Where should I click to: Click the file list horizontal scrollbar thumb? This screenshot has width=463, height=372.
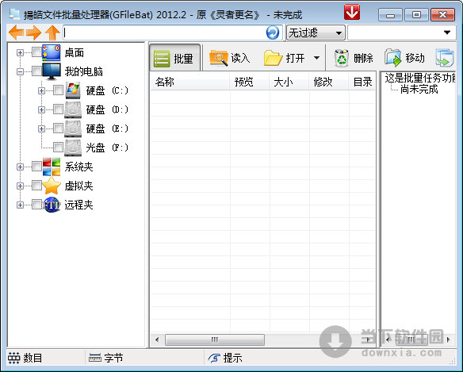[x=215, y=339]
